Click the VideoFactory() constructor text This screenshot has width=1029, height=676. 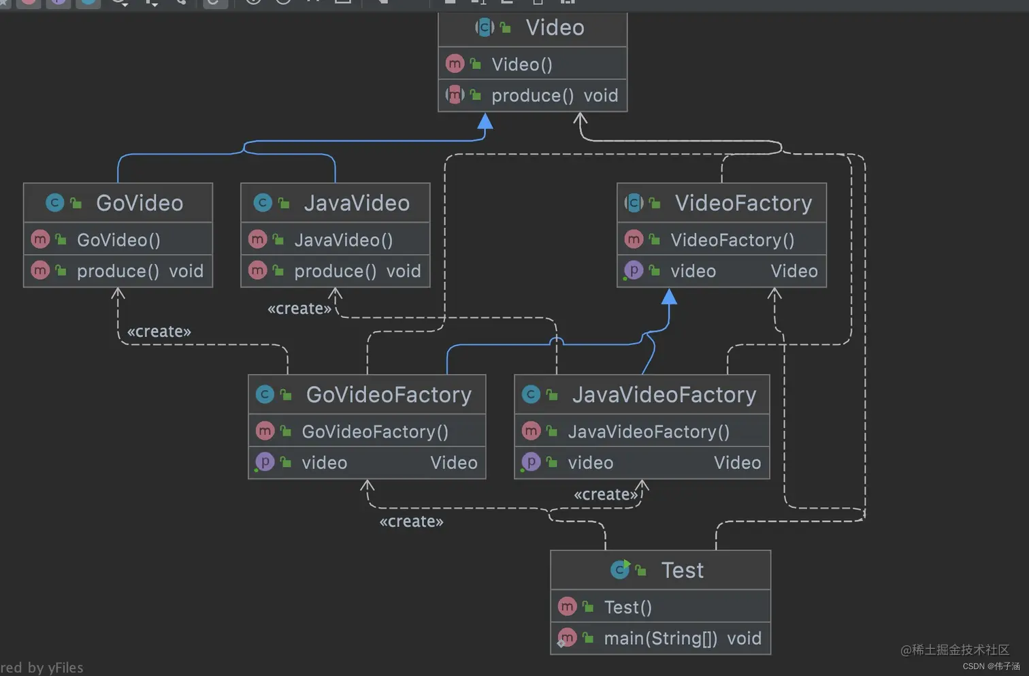click(732, 240)
